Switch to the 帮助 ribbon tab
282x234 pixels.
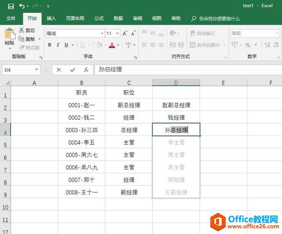point(176,18)
